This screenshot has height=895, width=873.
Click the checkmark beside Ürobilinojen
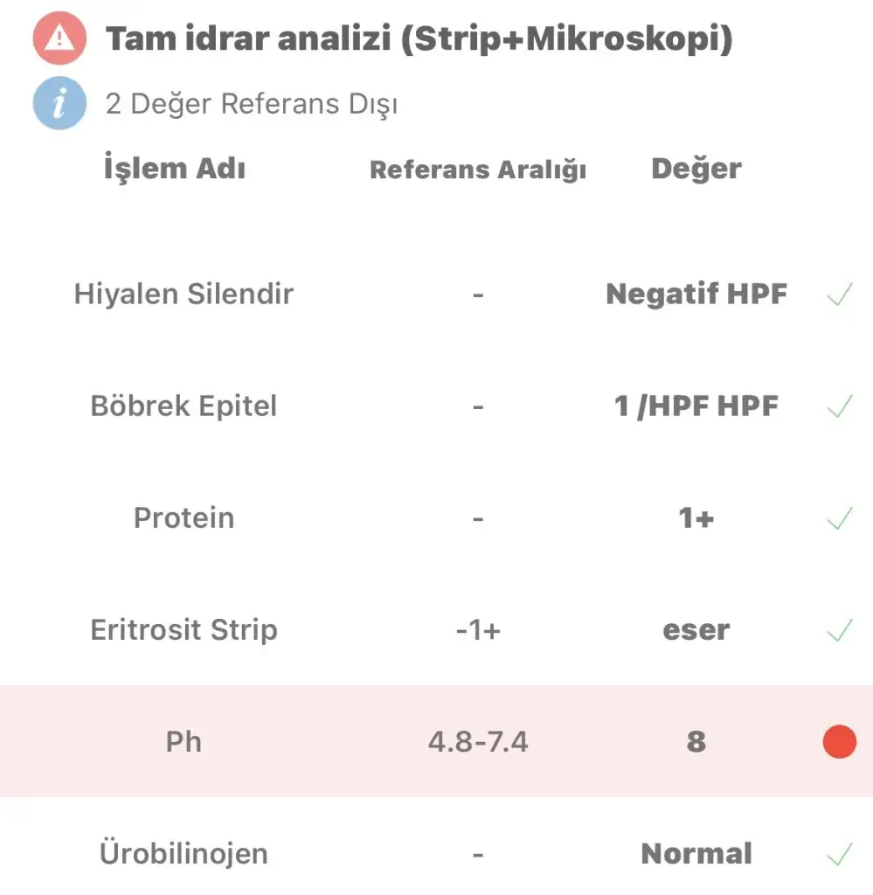[839, 854]
